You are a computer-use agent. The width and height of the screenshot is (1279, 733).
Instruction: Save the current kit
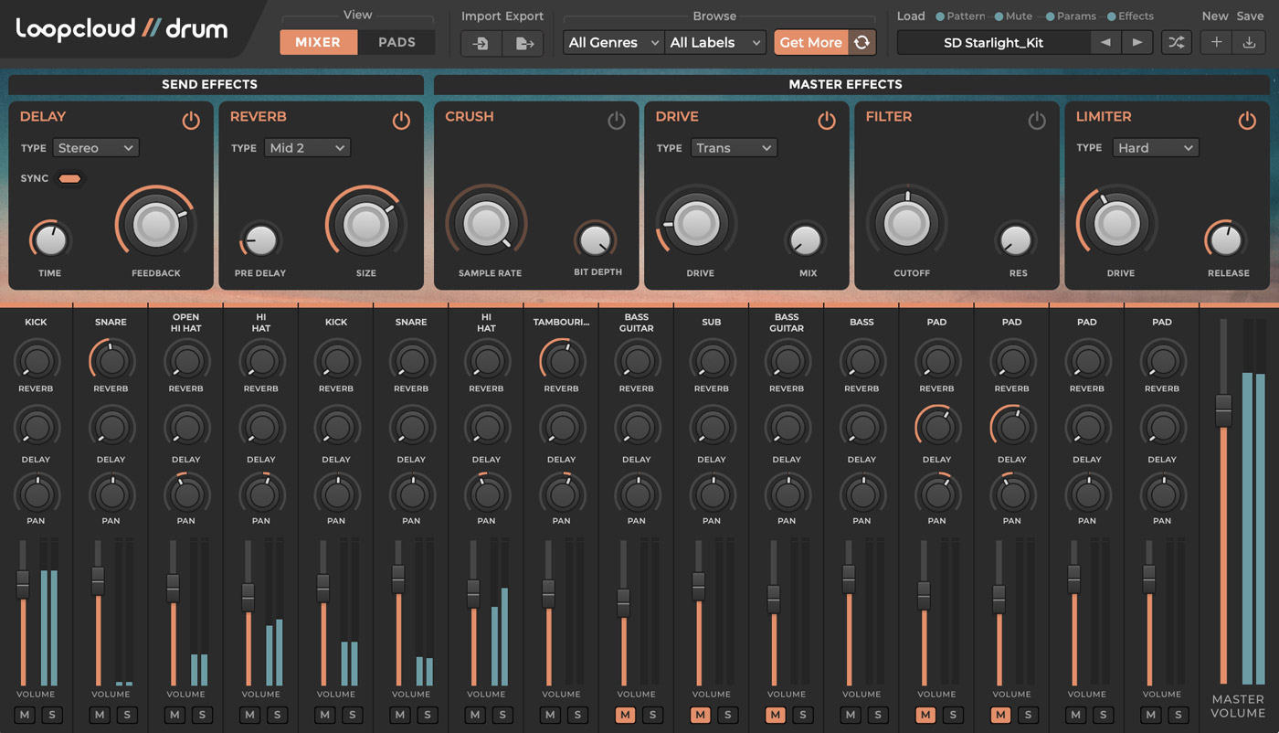pyautogui.click(x=1253, y=16)
